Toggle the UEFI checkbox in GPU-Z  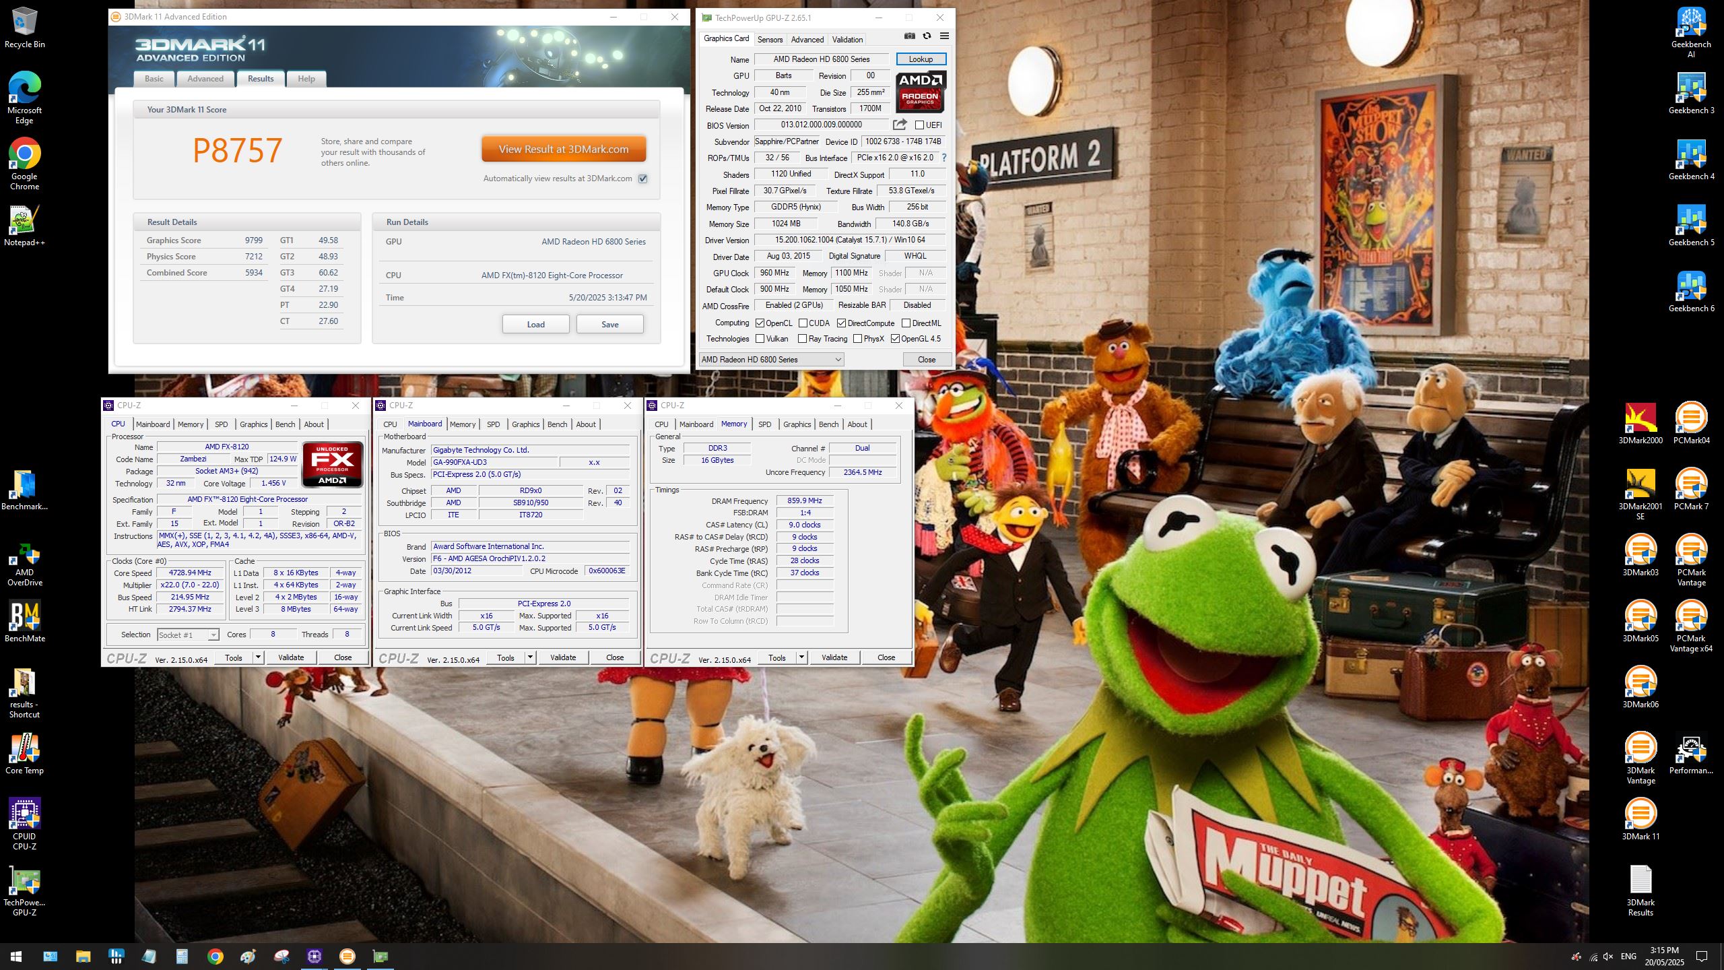[919, 125]
